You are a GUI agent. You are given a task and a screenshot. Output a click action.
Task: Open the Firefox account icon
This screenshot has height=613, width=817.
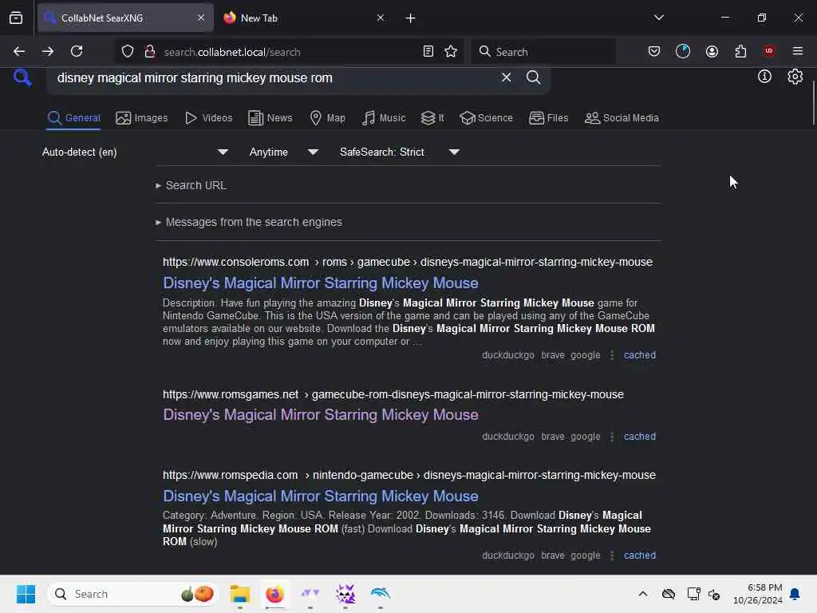pyautogui.click(x=712, y=51)
